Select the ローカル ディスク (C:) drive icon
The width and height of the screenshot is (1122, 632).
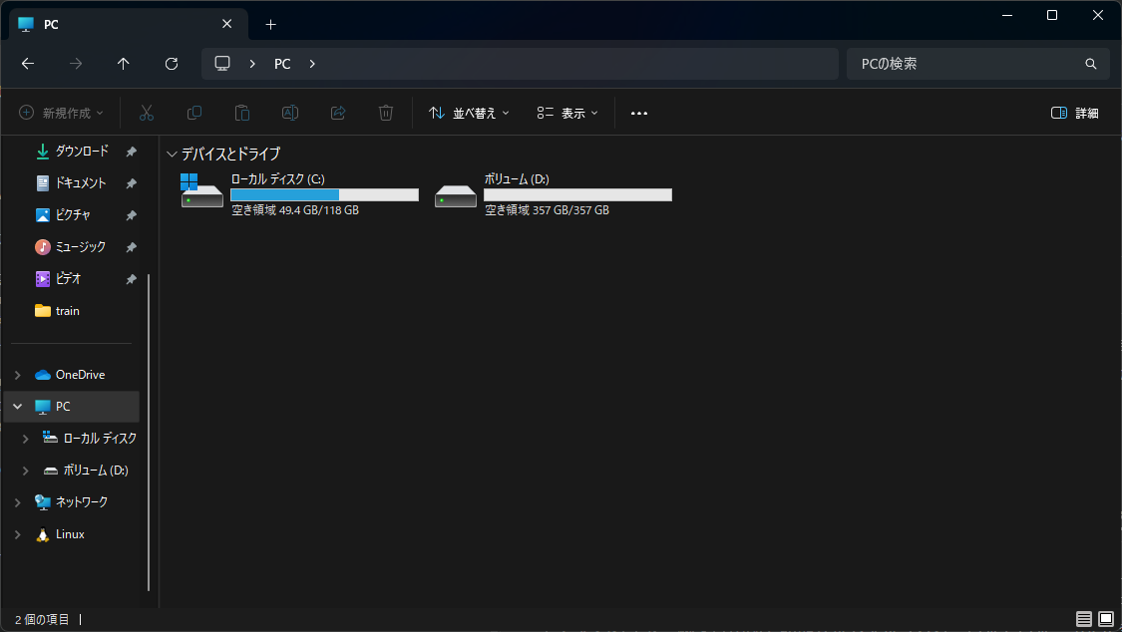pos(201,190)
